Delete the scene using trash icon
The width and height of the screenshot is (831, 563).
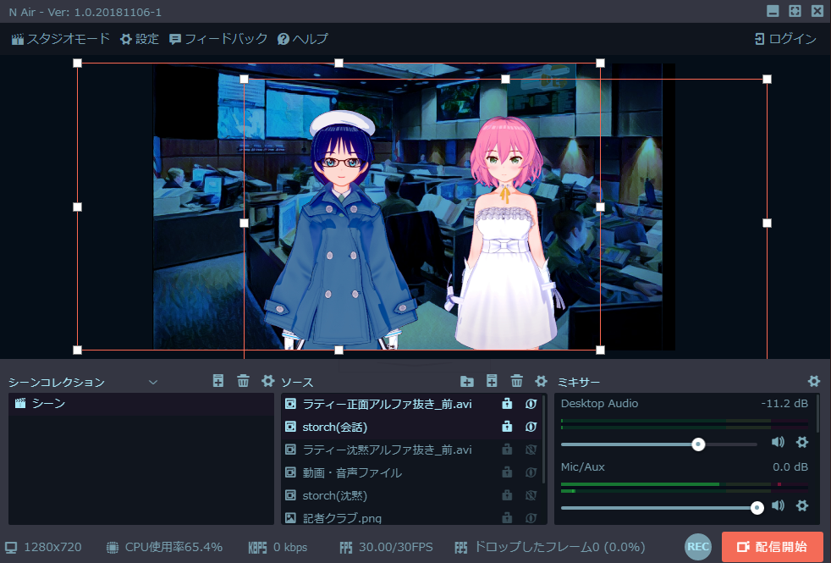point(243,382)
